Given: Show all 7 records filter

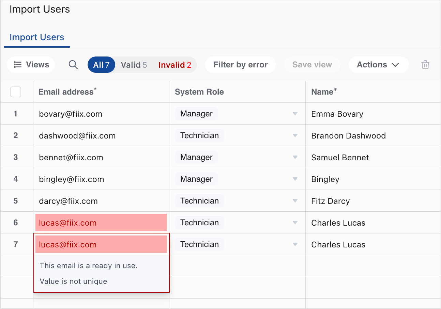Looking at the screenshot, I should (x=101, y=65).
